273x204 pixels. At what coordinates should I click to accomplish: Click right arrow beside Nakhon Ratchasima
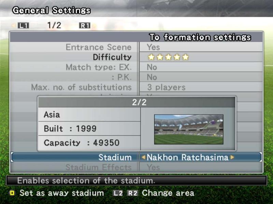pos(232,157)
